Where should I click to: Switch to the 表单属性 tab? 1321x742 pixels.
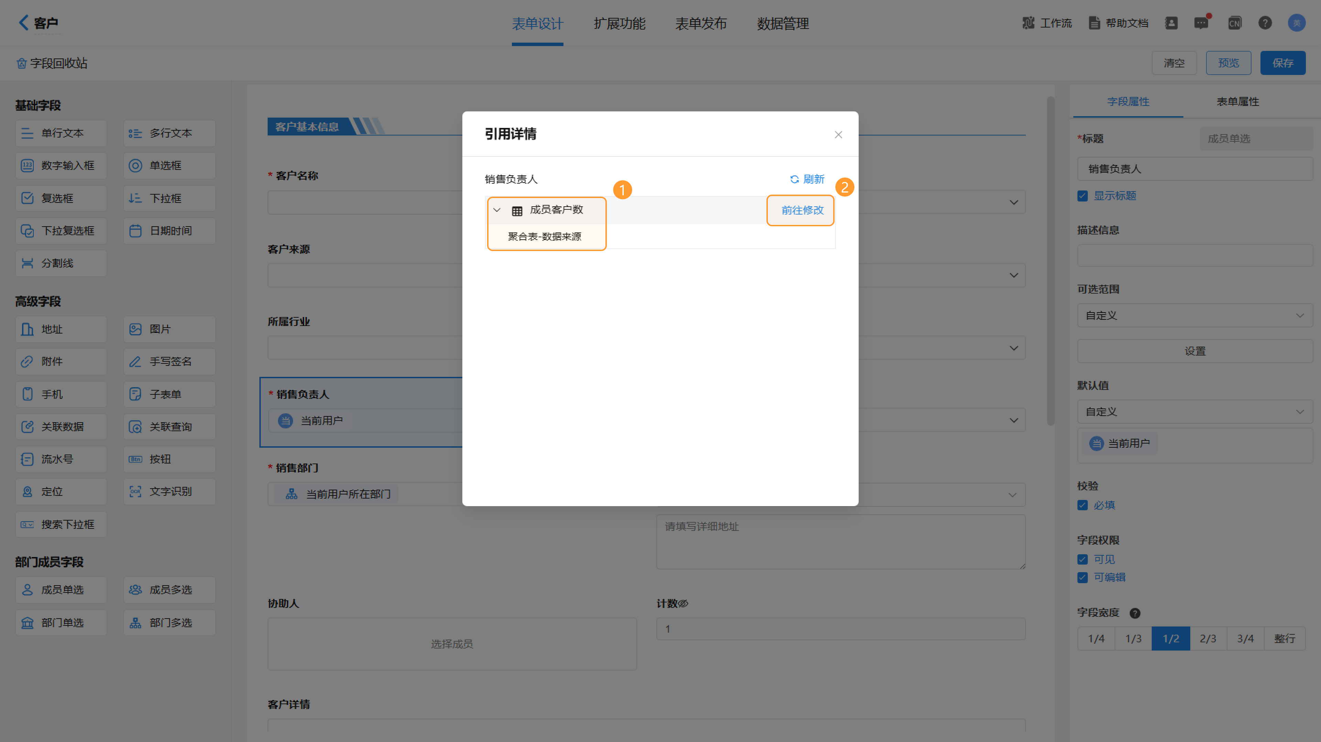pyautogui.click(x=1237, y=102)
